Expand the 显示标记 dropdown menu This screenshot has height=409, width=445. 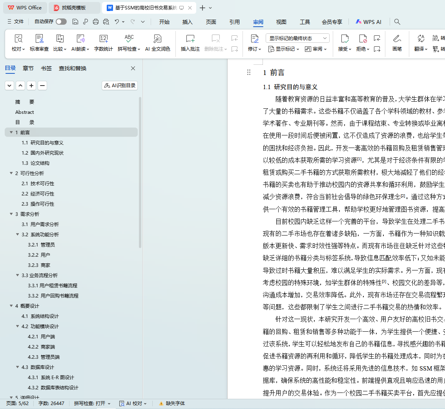[284, 49]
